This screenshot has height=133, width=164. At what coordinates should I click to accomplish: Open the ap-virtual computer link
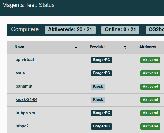pos(25,60)
